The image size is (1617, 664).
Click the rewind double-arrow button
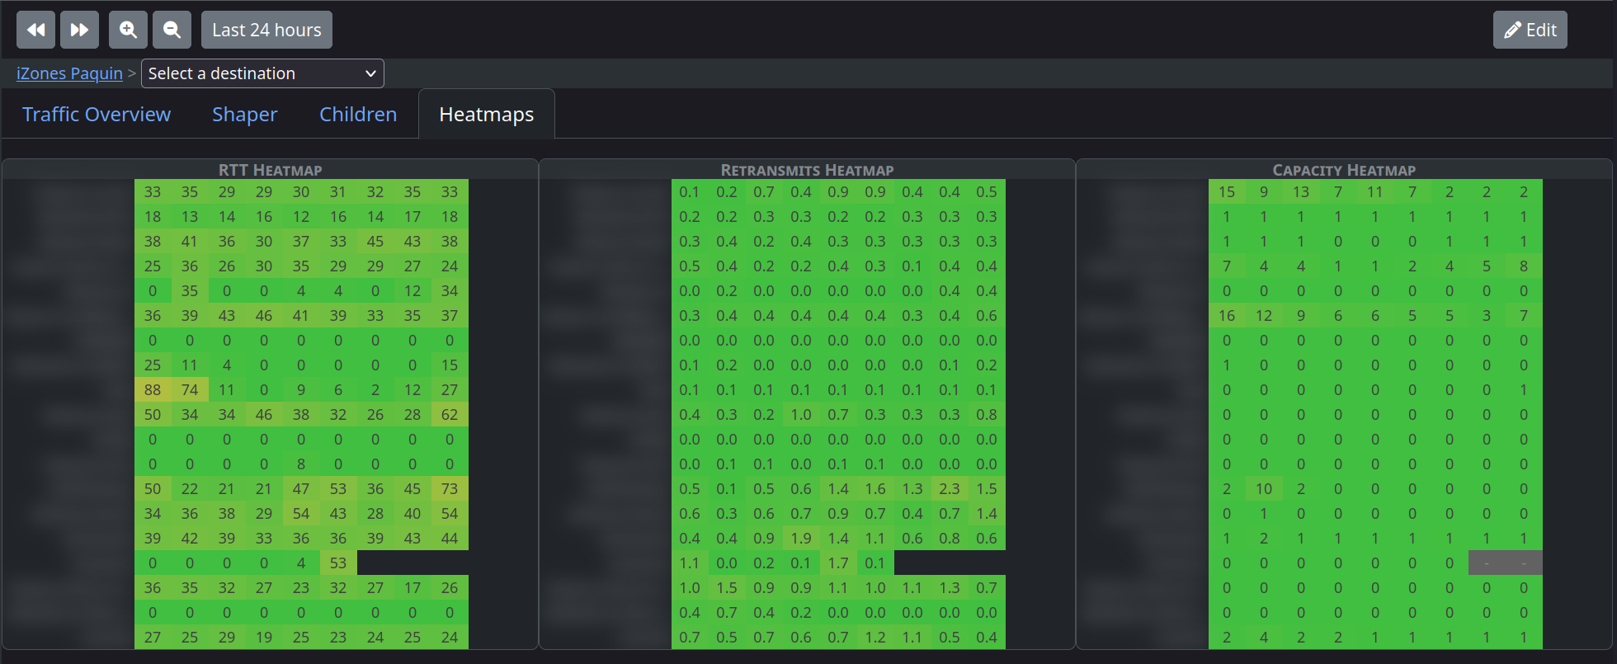[x=36, y=31]
